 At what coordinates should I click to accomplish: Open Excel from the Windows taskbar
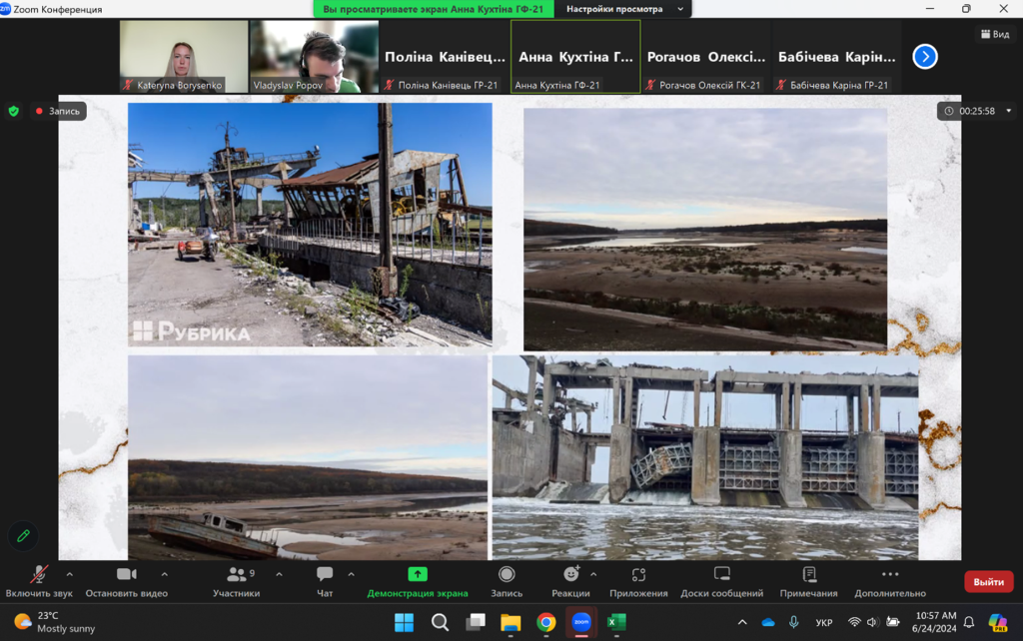pos(616,623)
